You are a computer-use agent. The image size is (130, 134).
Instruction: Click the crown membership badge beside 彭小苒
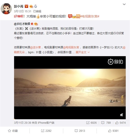pyautogui.click(x=31, y=6)
